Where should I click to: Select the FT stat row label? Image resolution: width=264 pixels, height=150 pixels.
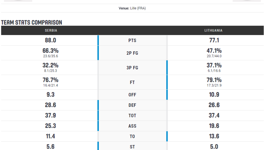[x=132, y=82]
